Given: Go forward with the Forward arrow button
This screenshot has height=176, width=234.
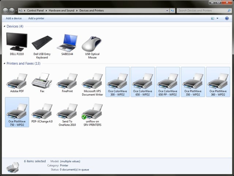Looking at the screenshot, I should [11, 11].
